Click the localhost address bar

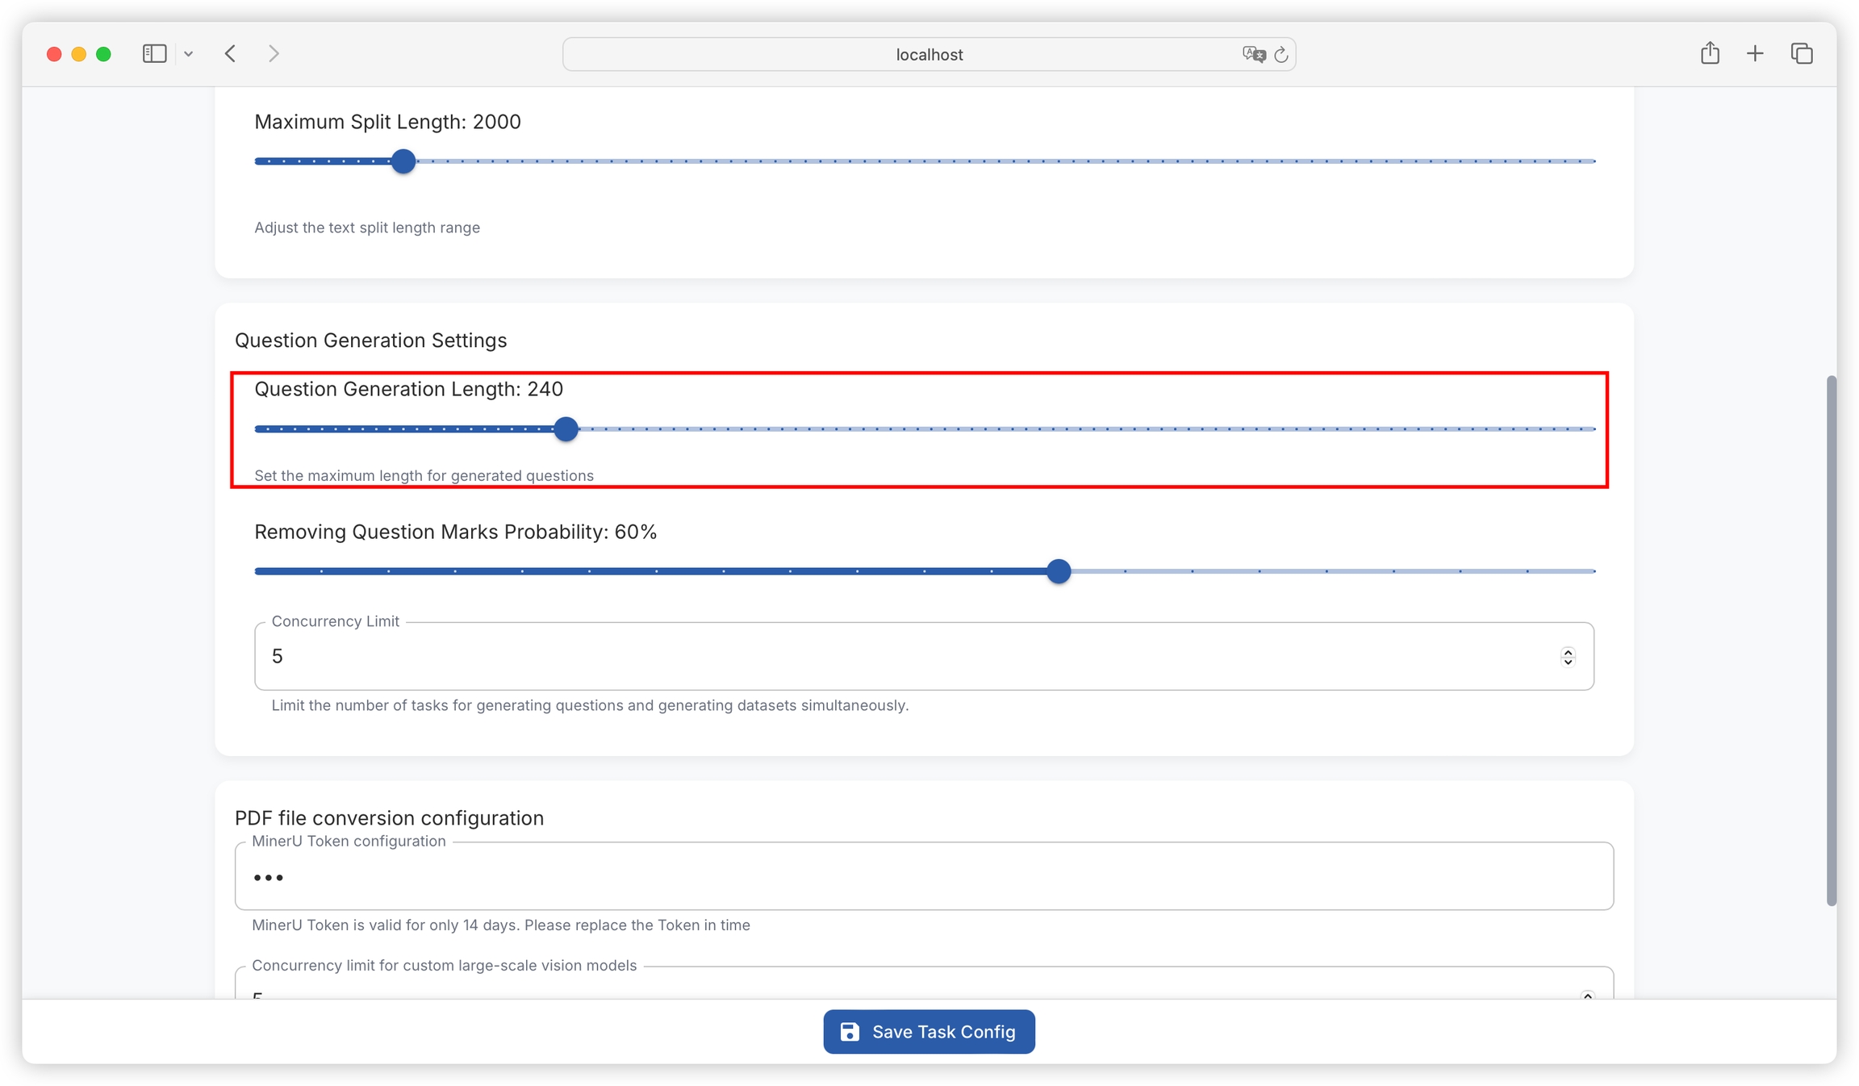pos(928,54)
